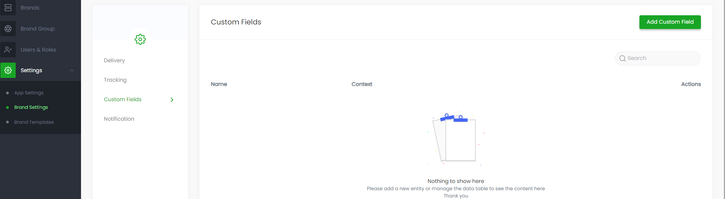Click the magnifier icon in search box

[623, 58]
